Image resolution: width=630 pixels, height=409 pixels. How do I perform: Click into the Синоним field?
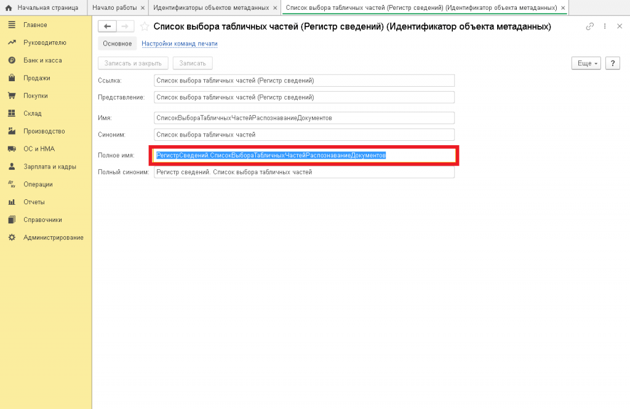[x=304, y=135]
